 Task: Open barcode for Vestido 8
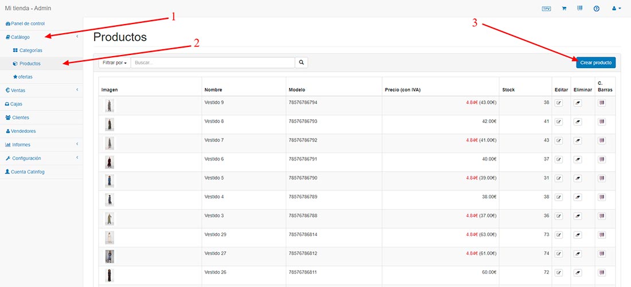tap(602, 122)
